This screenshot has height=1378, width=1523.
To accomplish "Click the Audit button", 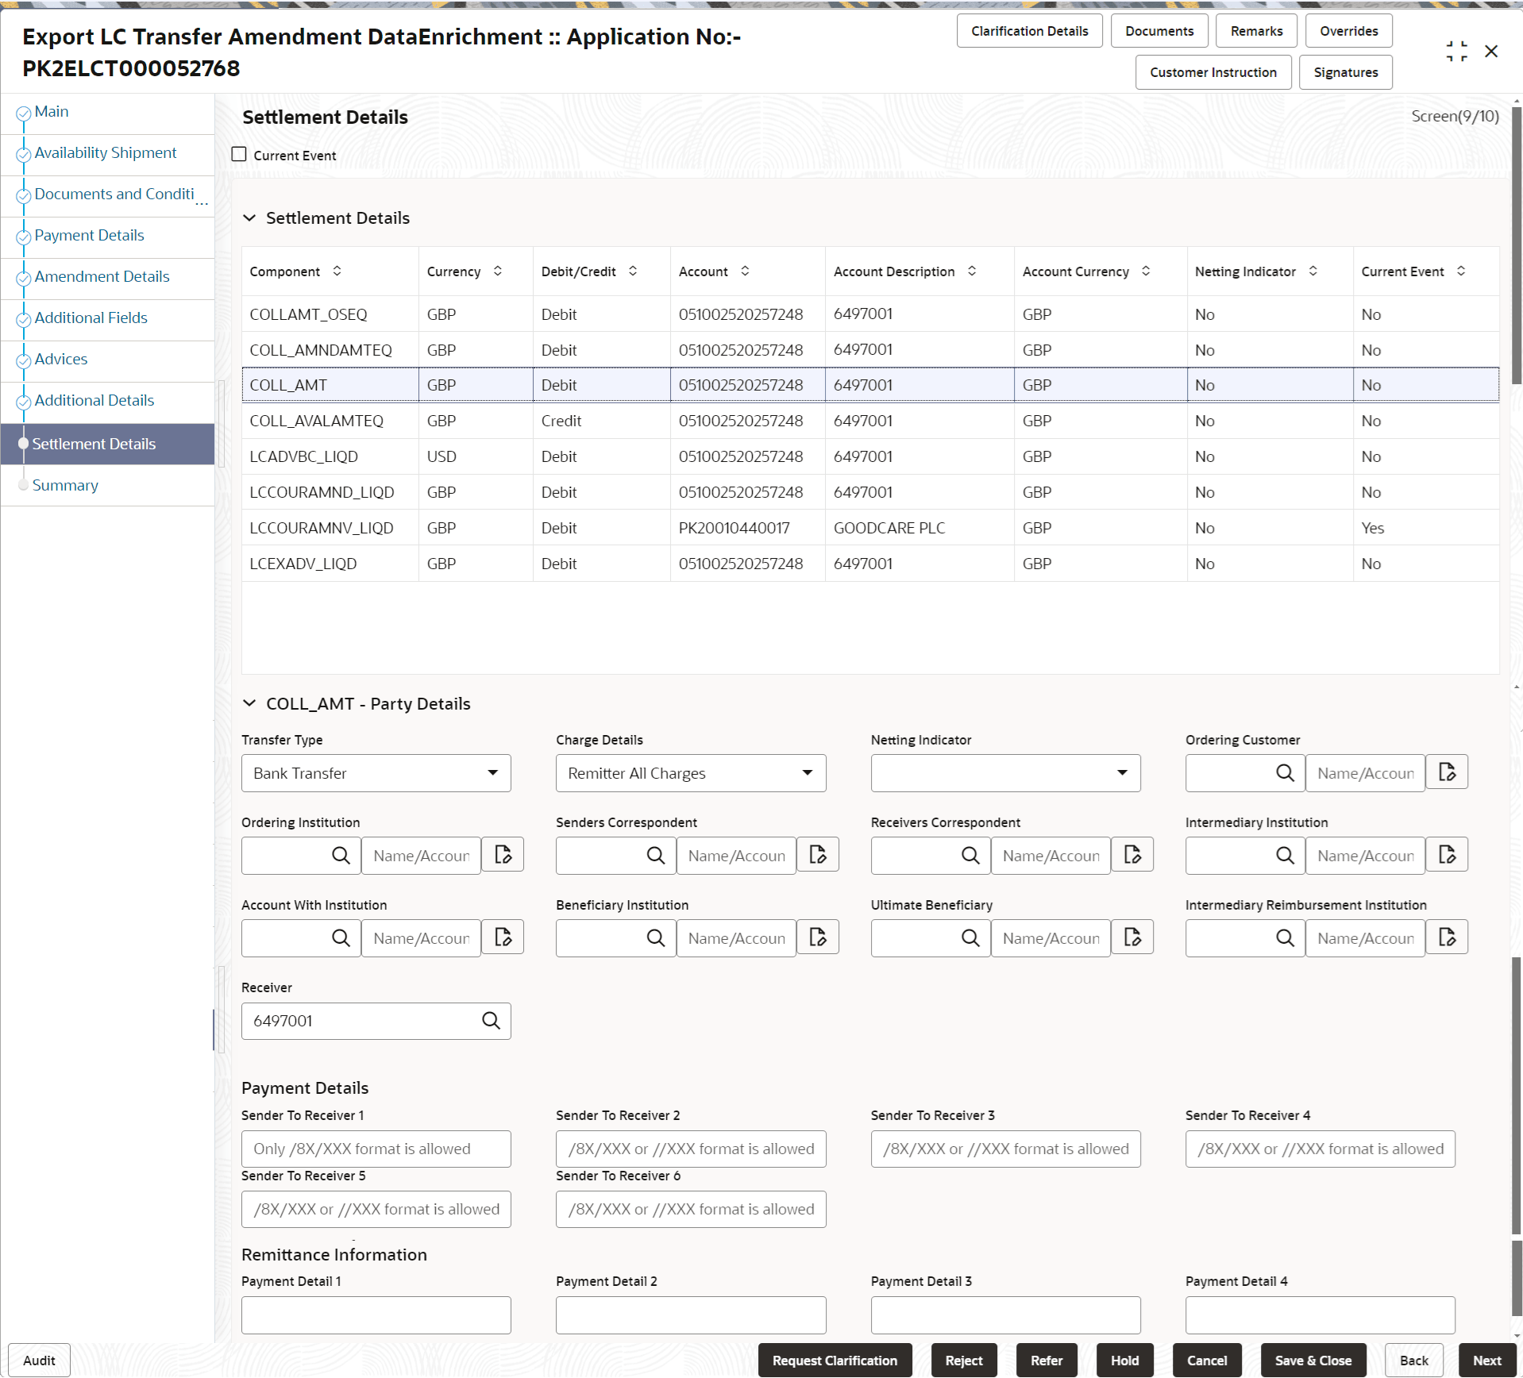I will pos(38,1360).
